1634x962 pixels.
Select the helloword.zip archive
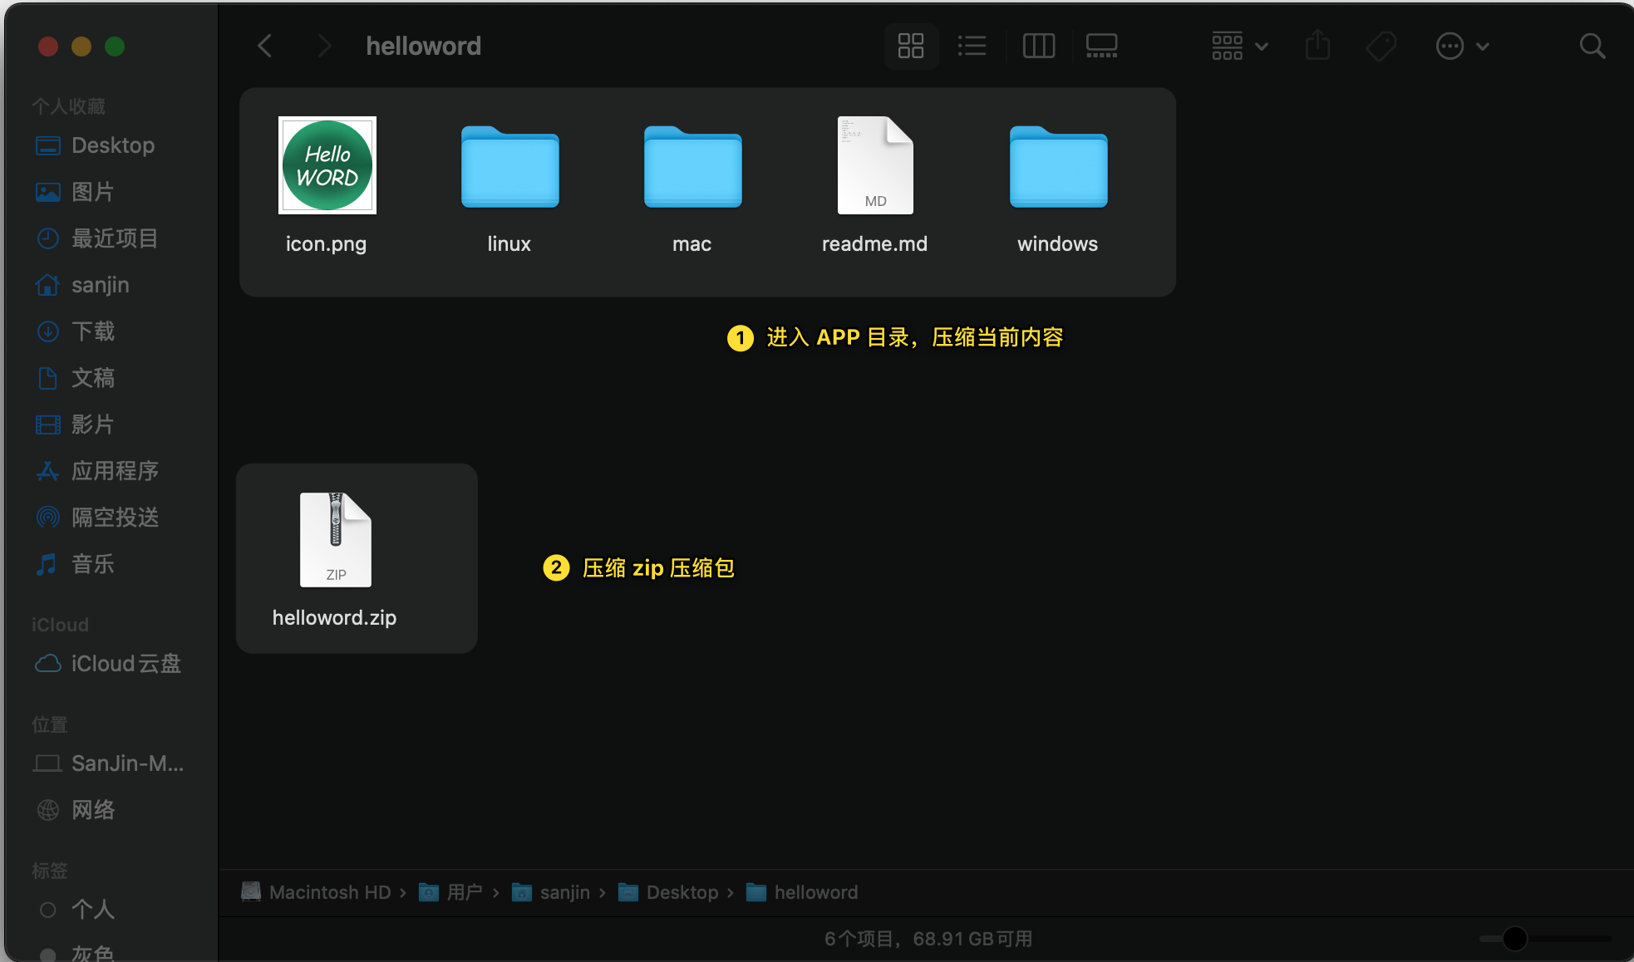pos(335,540)
